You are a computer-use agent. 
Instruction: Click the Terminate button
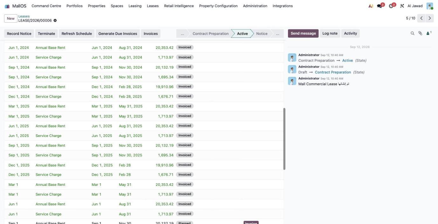point(46,34)
